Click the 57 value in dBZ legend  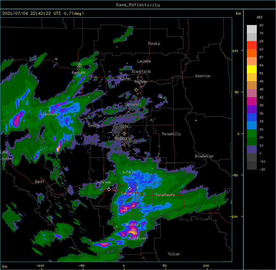tap(261, 57)
